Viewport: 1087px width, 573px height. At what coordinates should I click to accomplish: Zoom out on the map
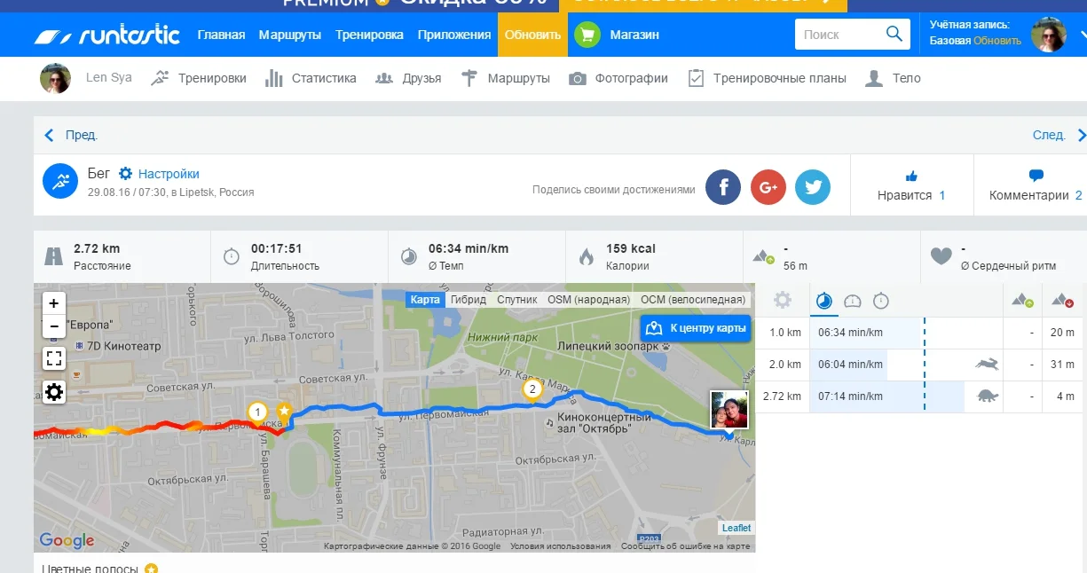click(54, 326)
